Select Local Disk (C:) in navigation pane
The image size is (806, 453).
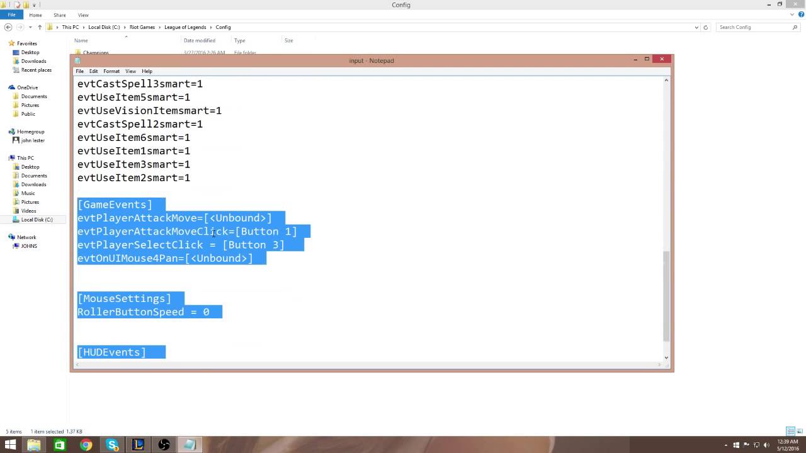pyautogui.click(x=37, y=220)
